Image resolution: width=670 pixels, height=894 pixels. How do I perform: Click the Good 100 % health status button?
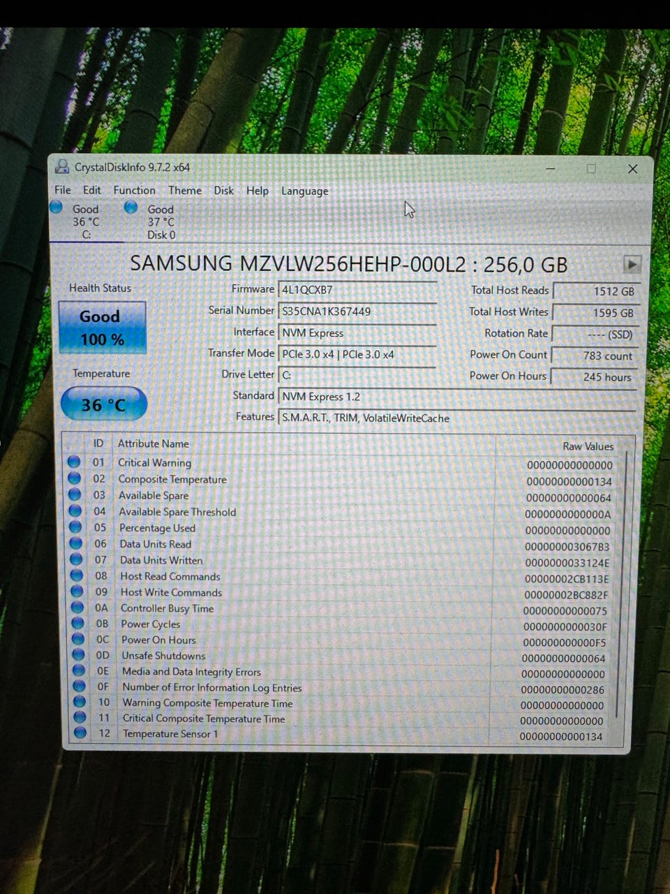point(102,328)
